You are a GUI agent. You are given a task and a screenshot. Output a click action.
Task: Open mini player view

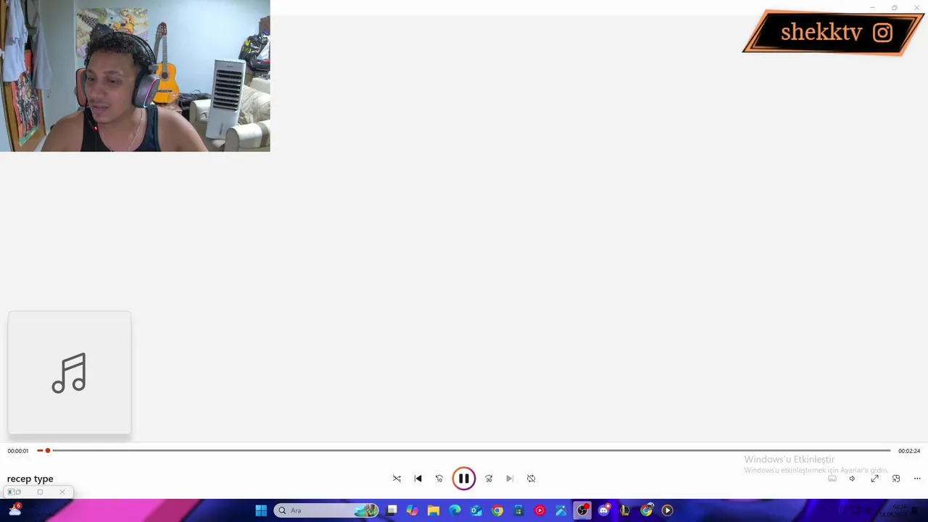tap(896, 478)
